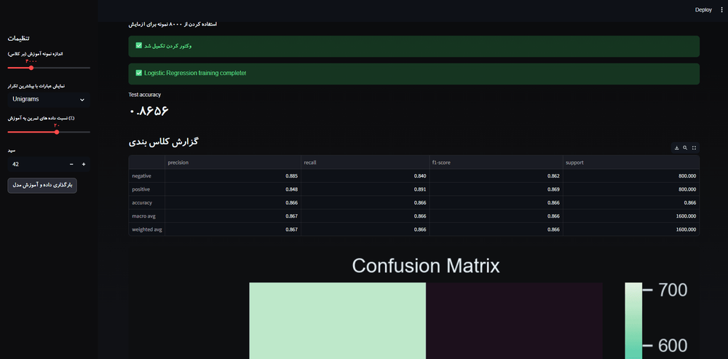
Task: Expand classification report table to fullscreen
Action: (694, 148)
